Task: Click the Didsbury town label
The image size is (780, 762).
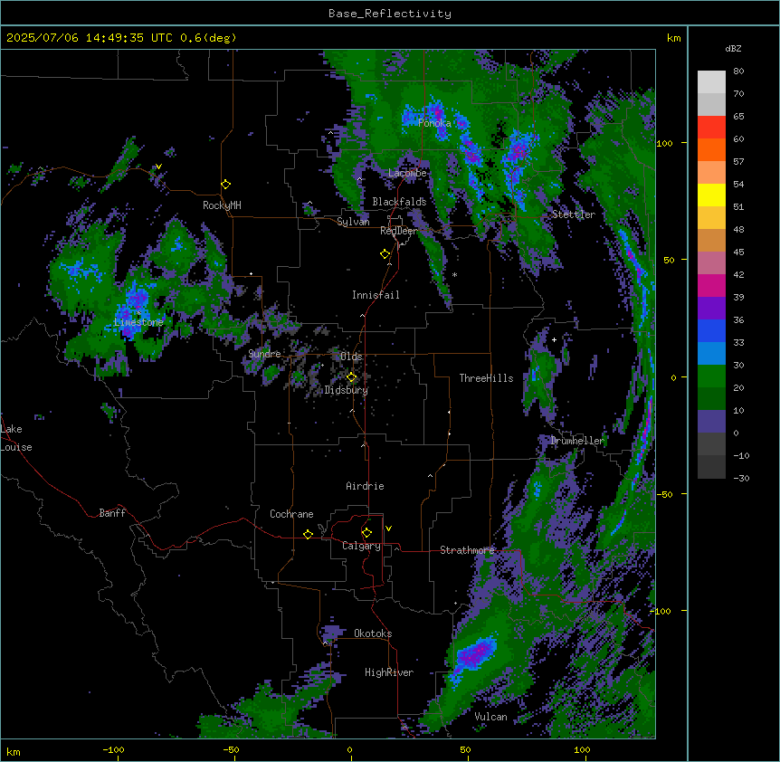Action: point(347,390)
